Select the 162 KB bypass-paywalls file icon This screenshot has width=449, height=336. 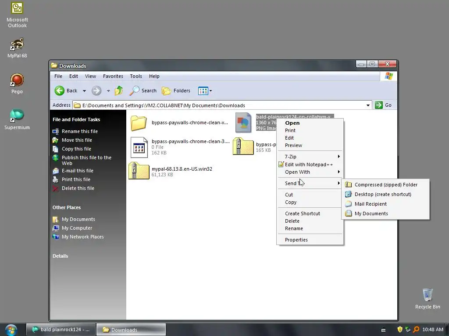click(x=139, y=147)
